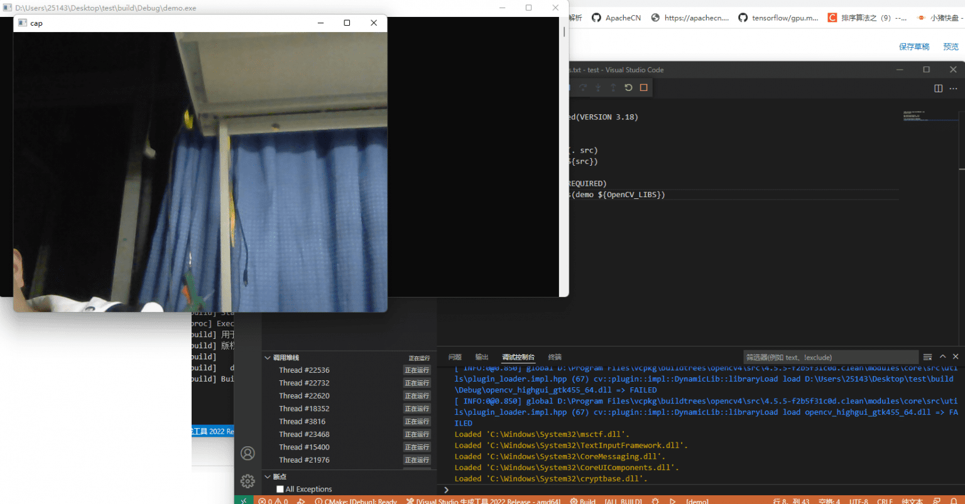Screen dimensions: 965x504
Task: Restart the debug session
Action: click(x=628, y=87)
